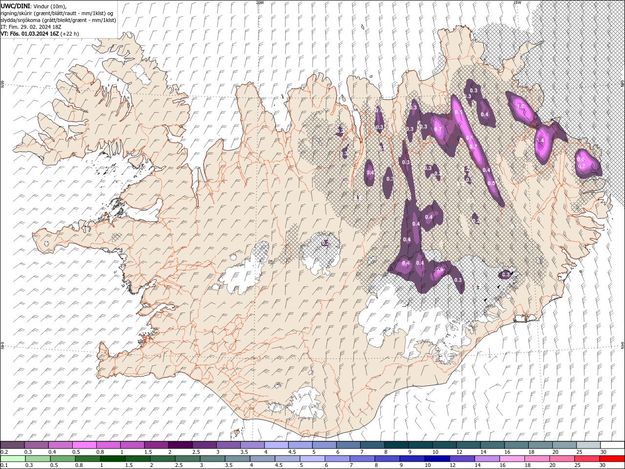
Task: Choose the lavender rain swatch labeled 5
Action: pyautogui.click(x=312, y=459)
